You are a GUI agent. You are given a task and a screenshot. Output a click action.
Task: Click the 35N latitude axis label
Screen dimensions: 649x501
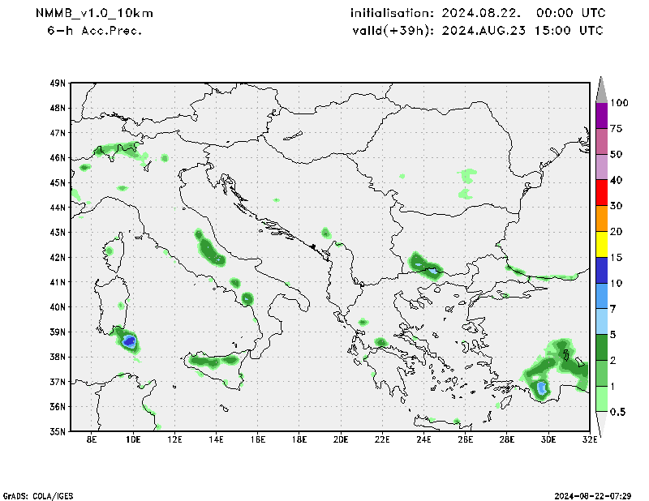pyautogui.click(x=58, y=431)
